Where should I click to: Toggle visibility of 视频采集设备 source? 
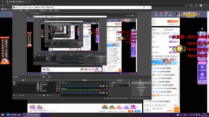pos(57,84)
